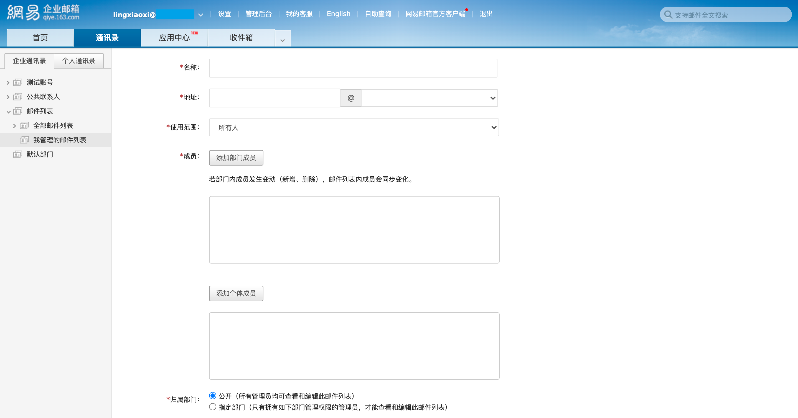Collapse the 邮件列表 tree node
The height and width of the screenshot is (418, 798).
[x=8, y=112]
